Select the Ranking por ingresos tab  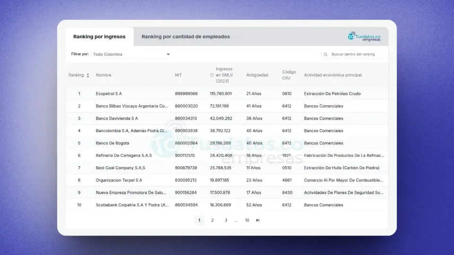tap(99, 36)
